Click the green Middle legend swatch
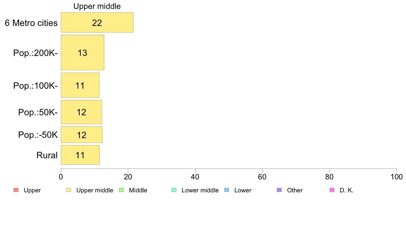Viewport: 406px width, 251px height. 121,190
